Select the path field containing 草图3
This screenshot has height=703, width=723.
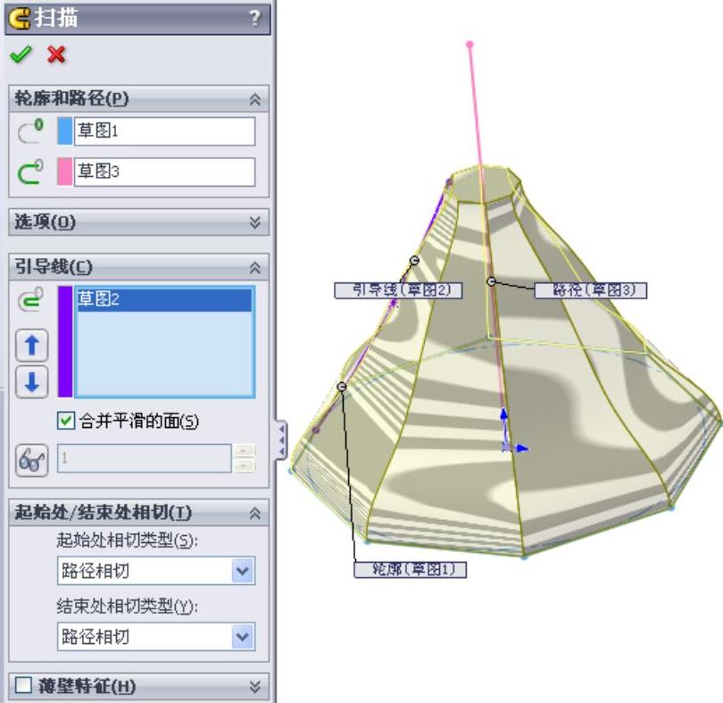pyautogui.click(x=164, y=172)
